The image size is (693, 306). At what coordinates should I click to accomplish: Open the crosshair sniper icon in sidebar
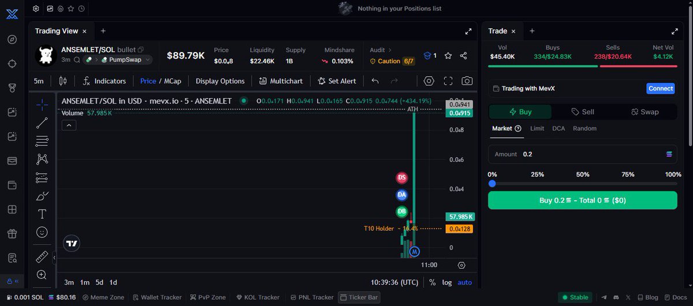(x=12, y=64)
